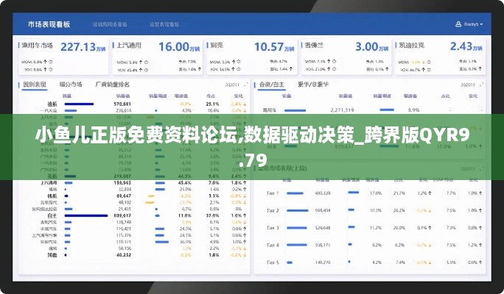
Task: Click the 2,271,319 value in right panel
Action: pos(343,110)
